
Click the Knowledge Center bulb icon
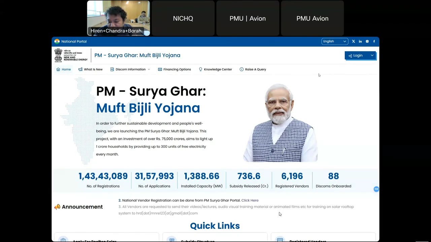click(x=200, y=69)
